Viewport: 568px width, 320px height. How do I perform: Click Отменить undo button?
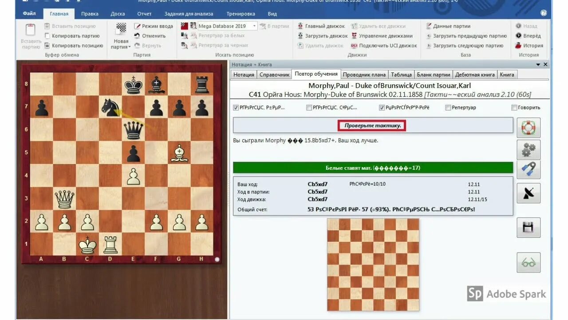[150, 36]
